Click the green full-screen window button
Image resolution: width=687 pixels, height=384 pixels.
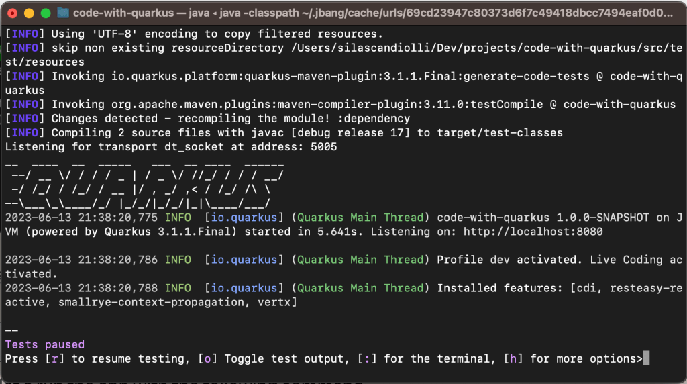coord(46,13)
